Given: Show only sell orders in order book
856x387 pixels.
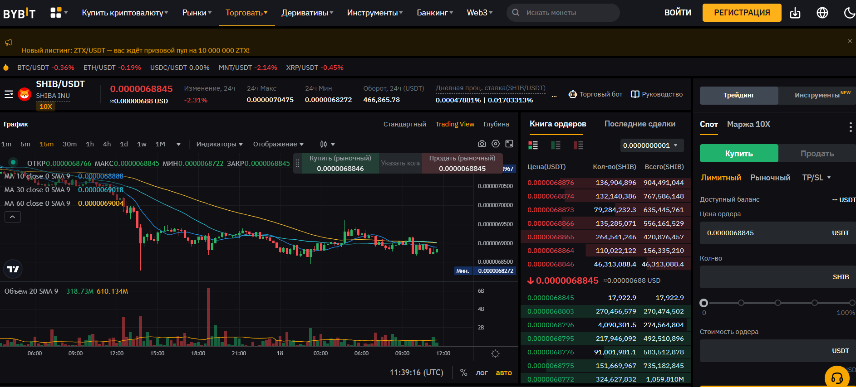Looking at the screenshot, I should (578, 145).
